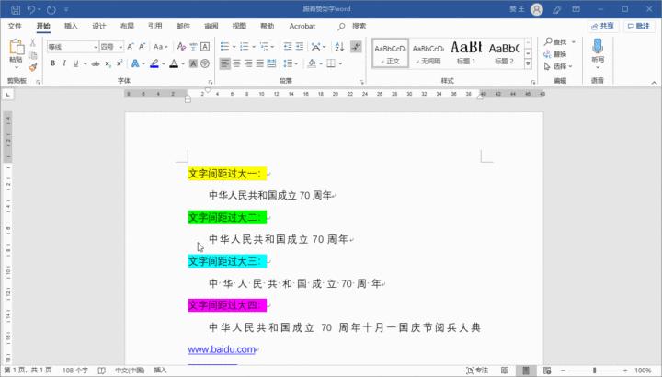
Task: Clear all formatting with the eraser A
Action: pos(181,47)
